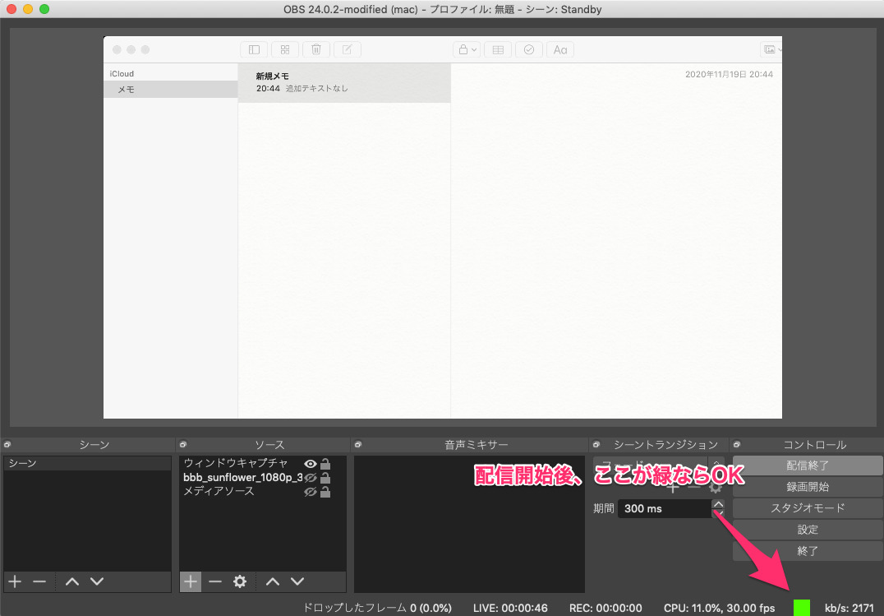The width and height of the screenshot is (884, 616).
Task: Float the 音声ミキサー dock panel
Action: coord(358,445)
